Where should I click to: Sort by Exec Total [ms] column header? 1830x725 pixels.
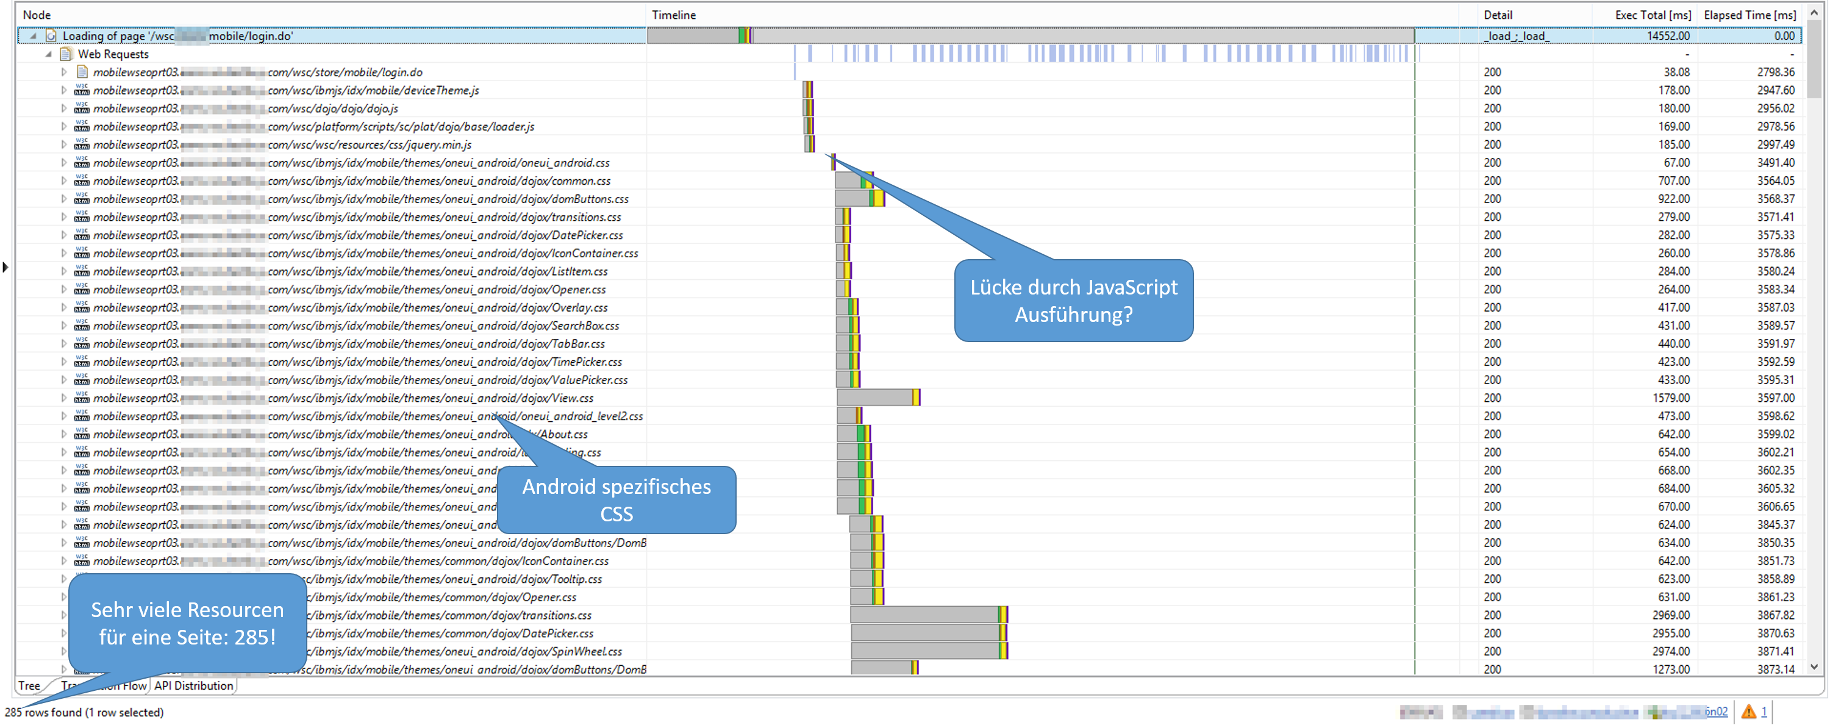click(x=1652, y=15)
